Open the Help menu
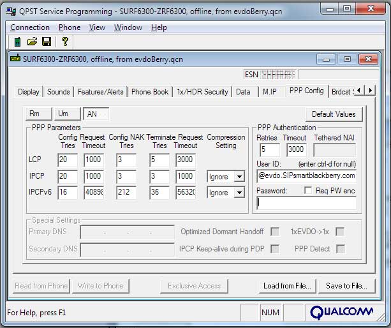Screen dimensions: 391x328 coord(159,27)
